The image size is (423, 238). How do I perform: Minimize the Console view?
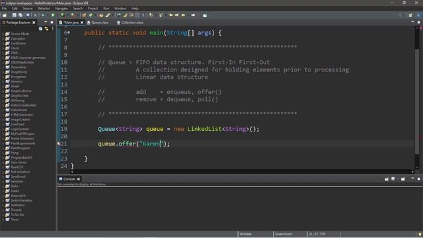pos(412,178)
